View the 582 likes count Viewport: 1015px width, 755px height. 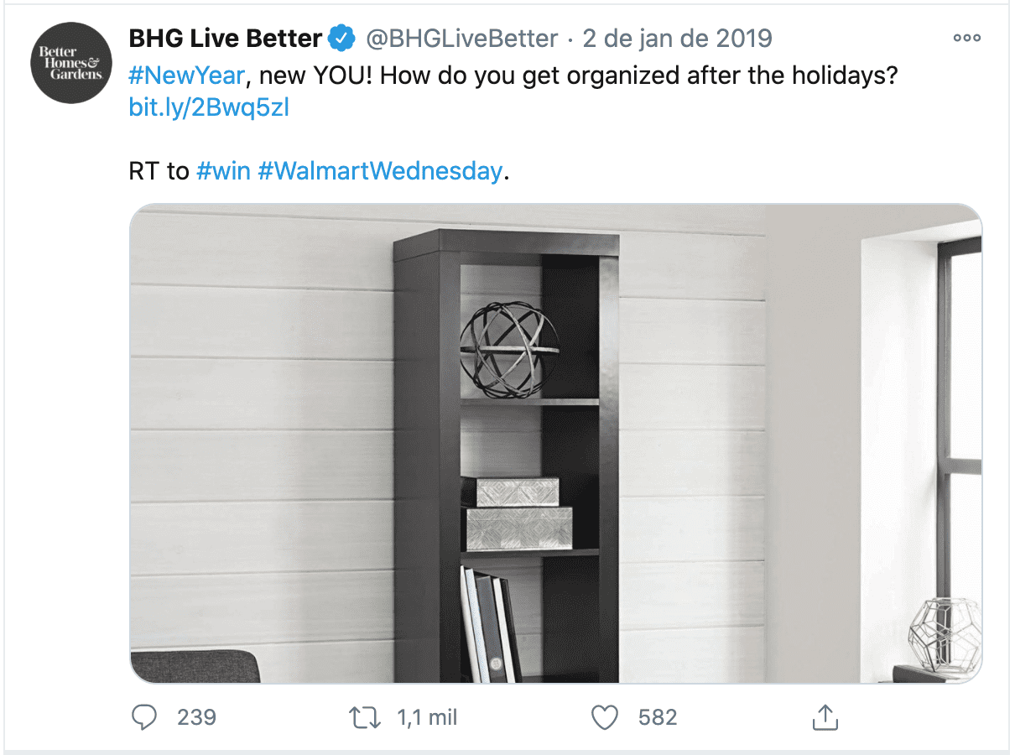point(658,718)
